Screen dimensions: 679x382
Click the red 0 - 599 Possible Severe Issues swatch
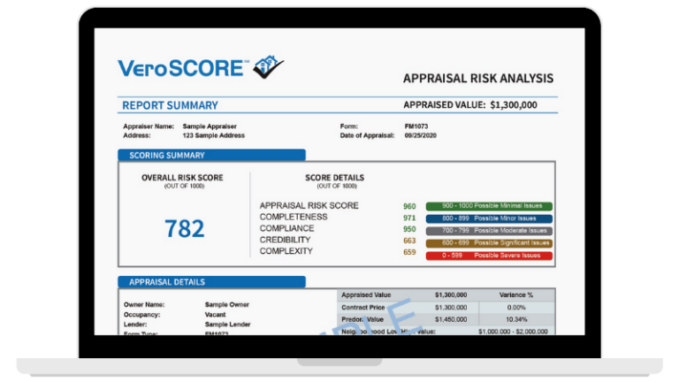point(489,256)
